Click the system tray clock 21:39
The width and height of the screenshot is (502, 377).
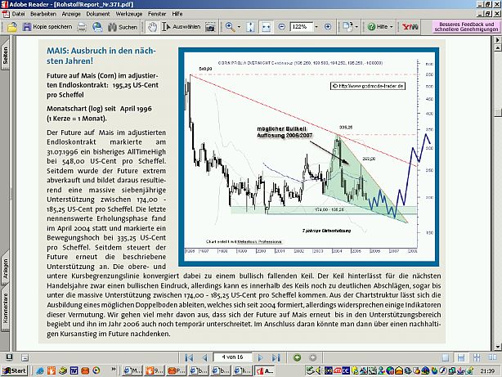(x=487, y=371)
